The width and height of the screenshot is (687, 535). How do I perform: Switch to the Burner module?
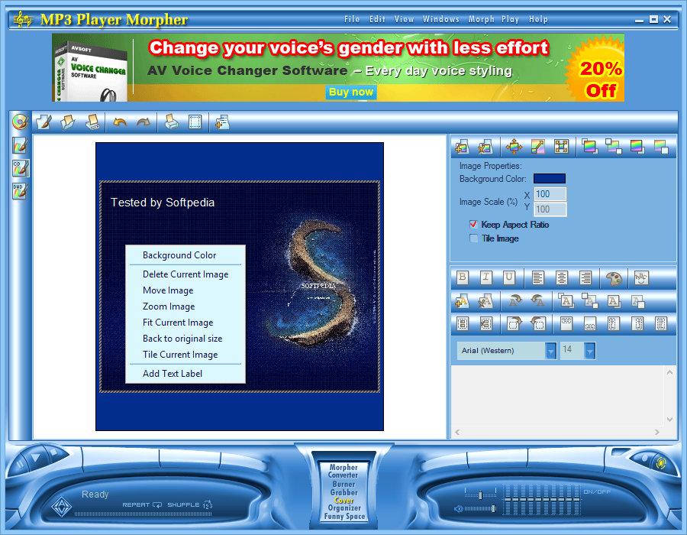pos(343,484)
